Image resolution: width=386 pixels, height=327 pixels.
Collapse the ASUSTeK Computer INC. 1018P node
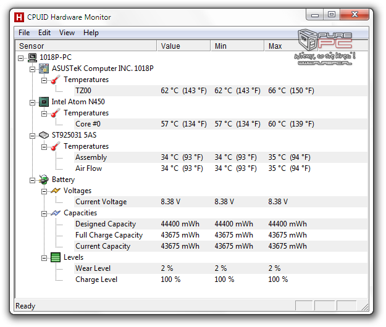coord(32,69)
